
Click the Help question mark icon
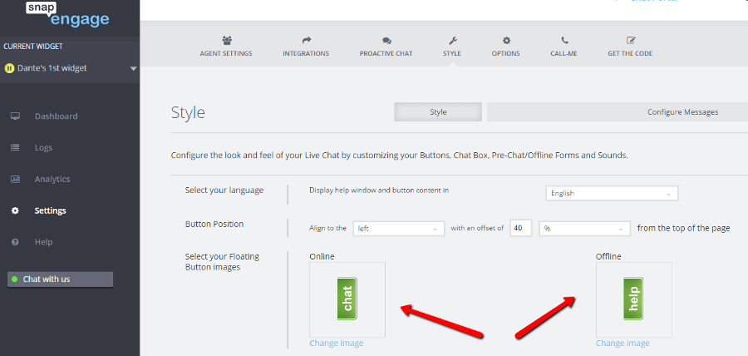pyautogui.click(x=15, y=242)
